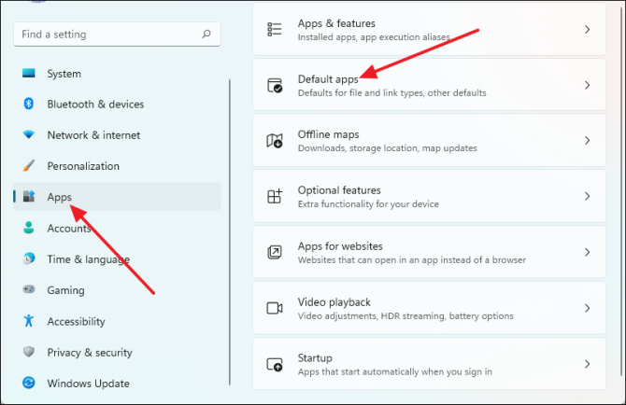Viewport: 626px width, 405px height.
Task: Click the Personalization paintbrush icon
Action: click(x=29, y=166)
